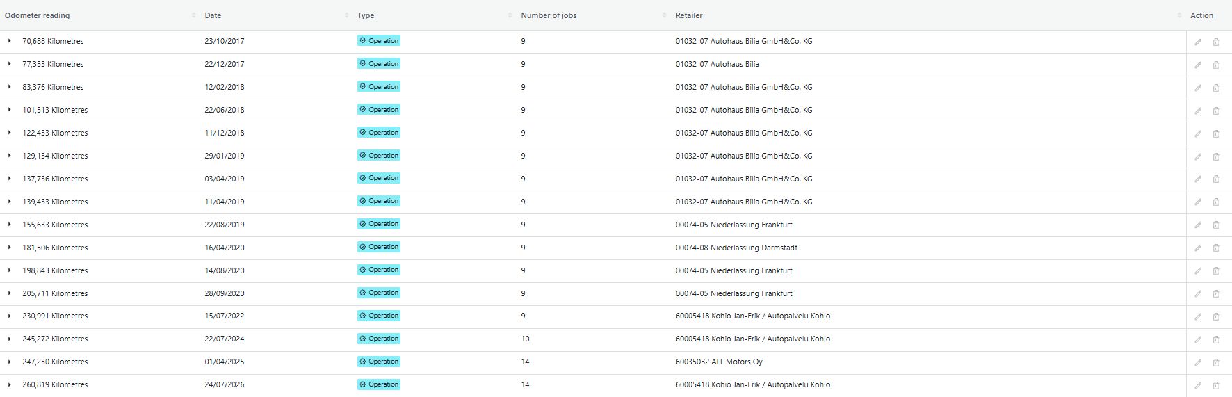Edit the 137,736 Kilometres row
This screenshot has width=1232, height=397.
pos(1198,179)
